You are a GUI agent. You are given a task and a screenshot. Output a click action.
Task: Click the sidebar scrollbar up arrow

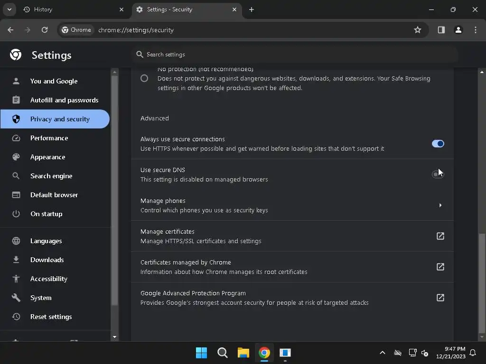[x=115, y=72]
